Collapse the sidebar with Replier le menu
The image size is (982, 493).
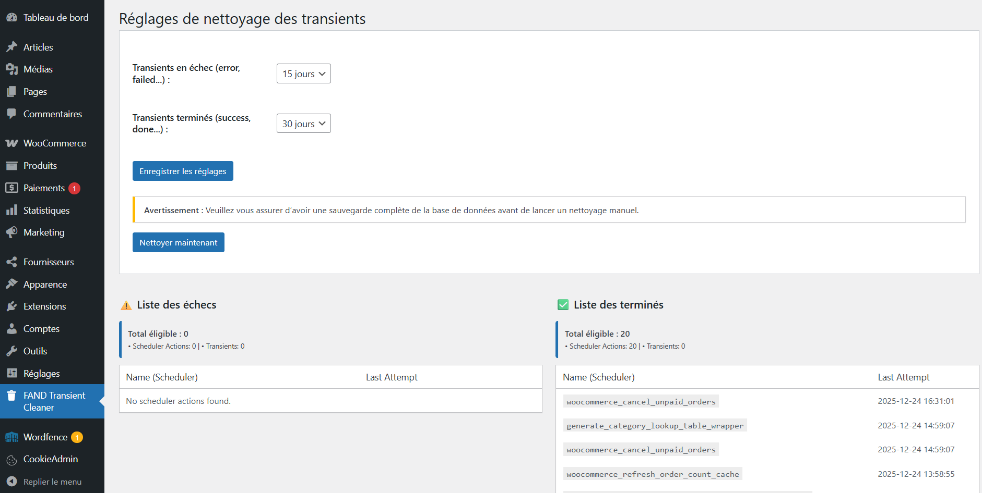52,481
